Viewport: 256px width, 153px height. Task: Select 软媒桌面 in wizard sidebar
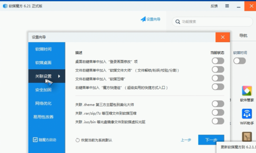[x=47, y=63]
